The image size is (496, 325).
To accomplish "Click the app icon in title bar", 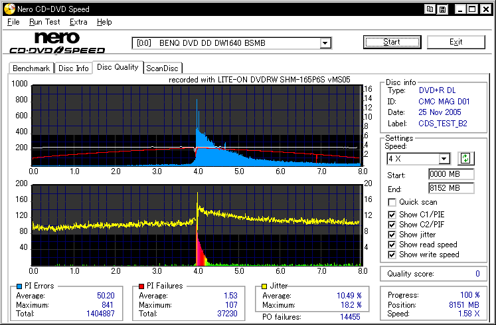I will coord(8,9).
